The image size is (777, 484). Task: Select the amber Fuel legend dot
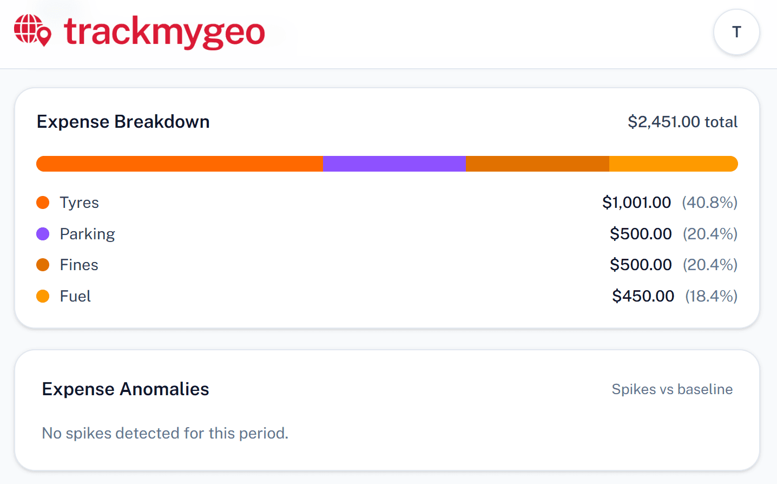[43, 296]
